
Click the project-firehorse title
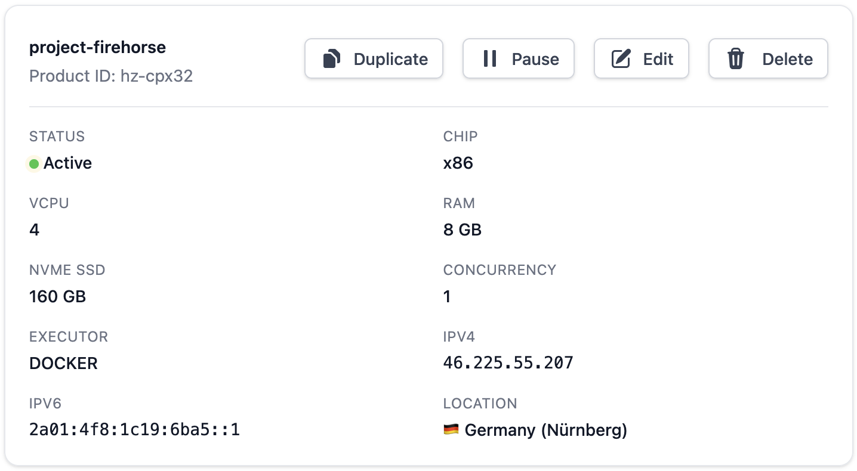[x=97, y=47]
